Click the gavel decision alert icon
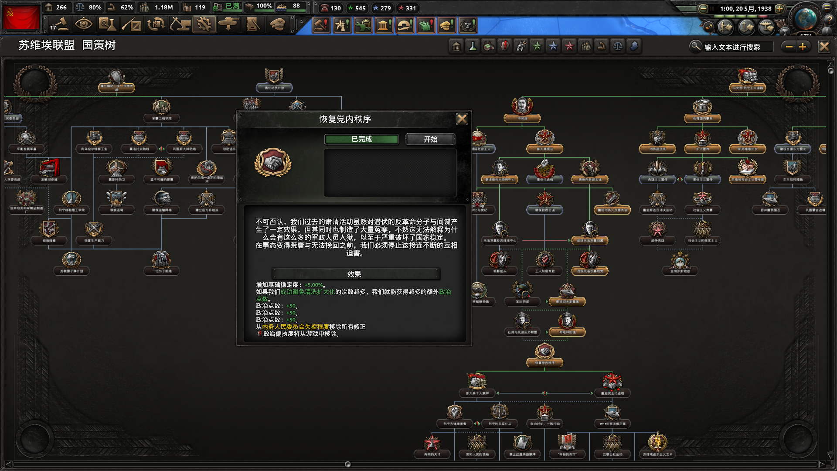The image size is (837, 471). [321, 25]
